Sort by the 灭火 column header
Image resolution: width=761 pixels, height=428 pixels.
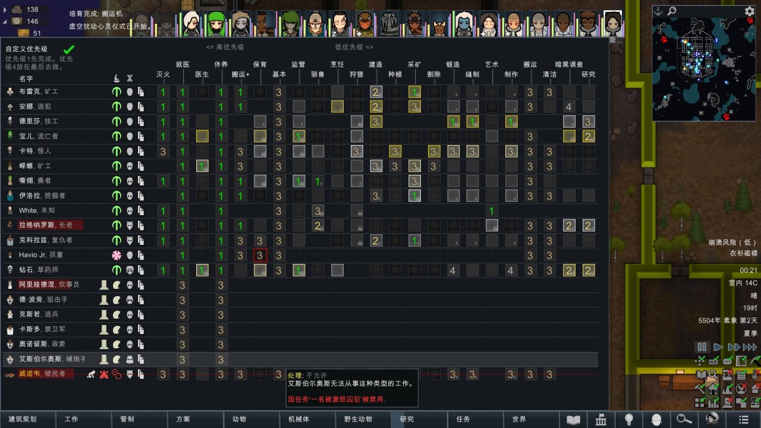(x=163, y=75)
